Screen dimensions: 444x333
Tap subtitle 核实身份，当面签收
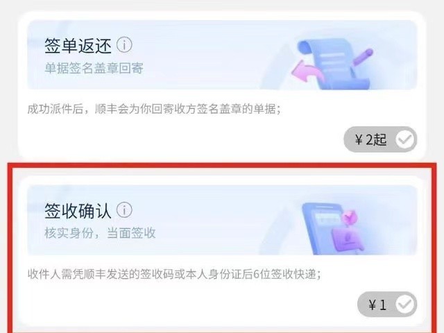[x=100, y=233]
